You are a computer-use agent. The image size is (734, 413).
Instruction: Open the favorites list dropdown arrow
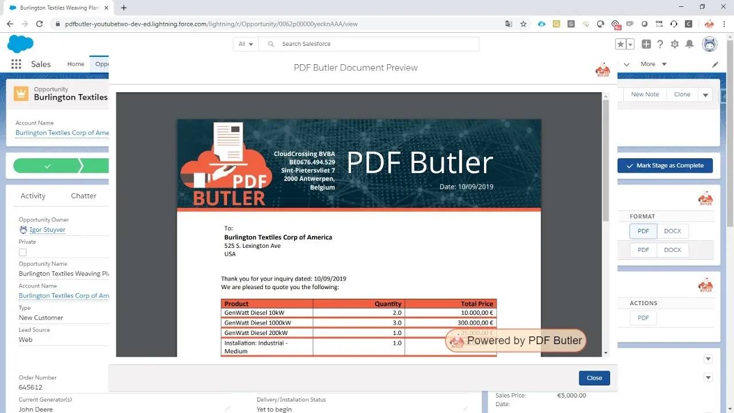[x=630, y=44]
